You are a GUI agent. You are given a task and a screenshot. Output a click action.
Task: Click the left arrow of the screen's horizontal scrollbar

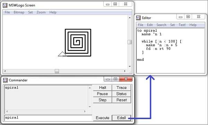click(x=5, y=71)
